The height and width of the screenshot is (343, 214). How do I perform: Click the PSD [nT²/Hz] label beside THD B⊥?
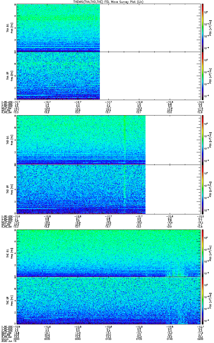(x=211, y=140)
